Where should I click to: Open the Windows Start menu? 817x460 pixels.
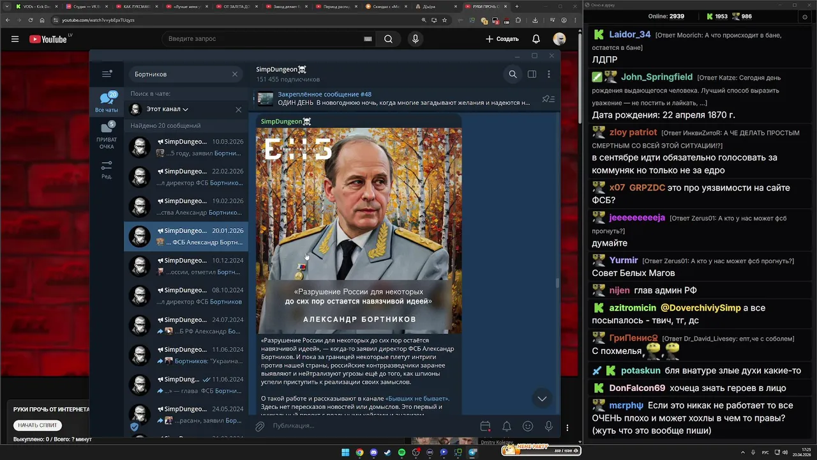click(x=345, y=452)
